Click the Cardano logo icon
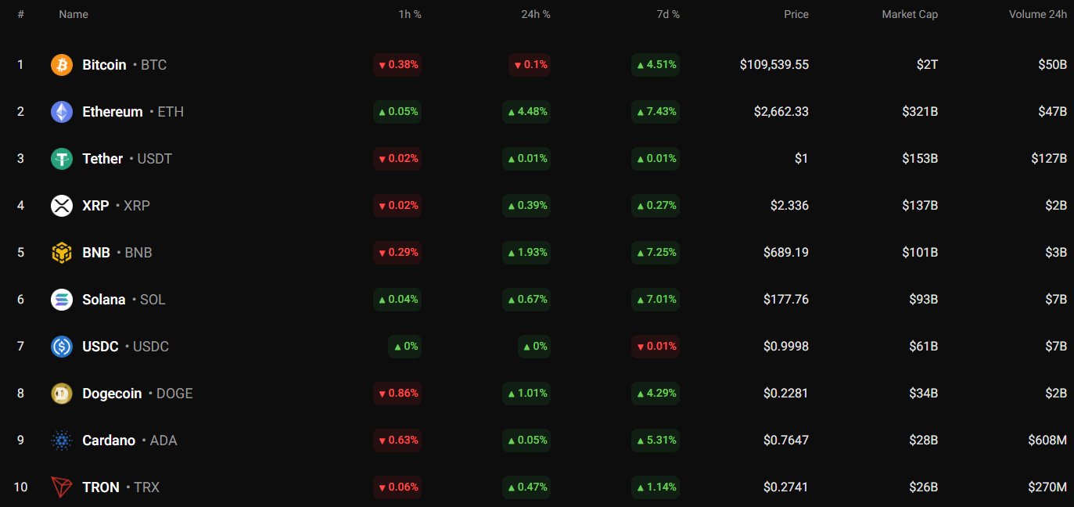 pos(62,440)
